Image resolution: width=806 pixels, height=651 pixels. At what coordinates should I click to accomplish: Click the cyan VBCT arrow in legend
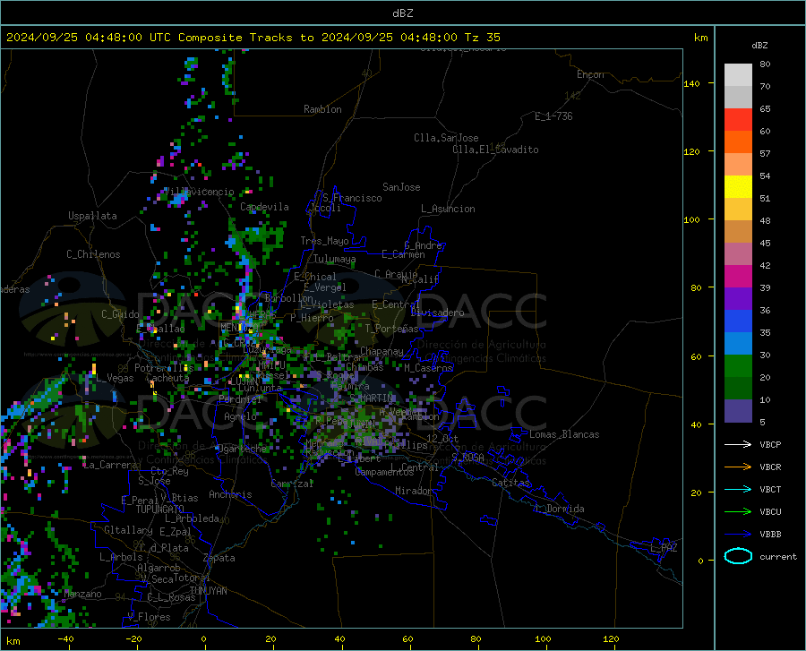pos(738,489)
